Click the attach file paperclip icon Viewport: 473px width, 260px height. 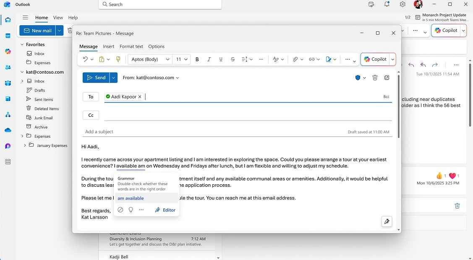pyautogui.click(x=295, y=59)
